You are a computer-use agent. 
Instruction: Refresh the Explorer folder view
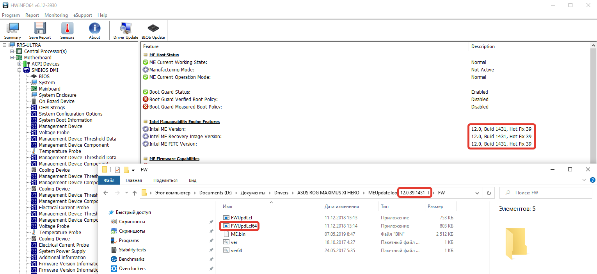click(489, 193)
